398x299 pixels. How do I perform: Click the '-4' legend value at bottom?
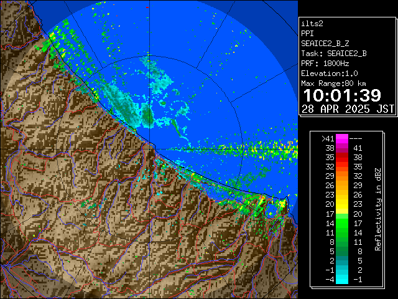[x=330, y=279]
